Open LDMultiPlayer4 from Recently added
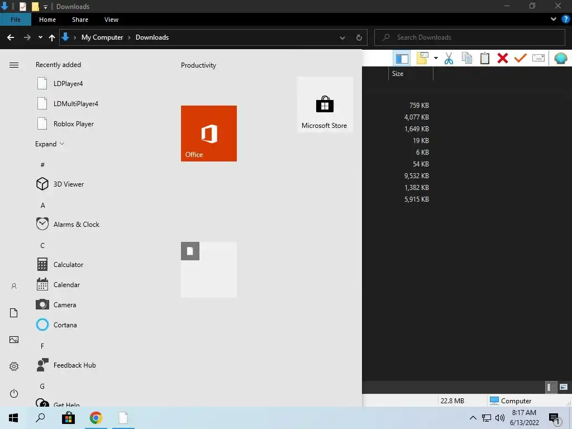 [68, 103]
